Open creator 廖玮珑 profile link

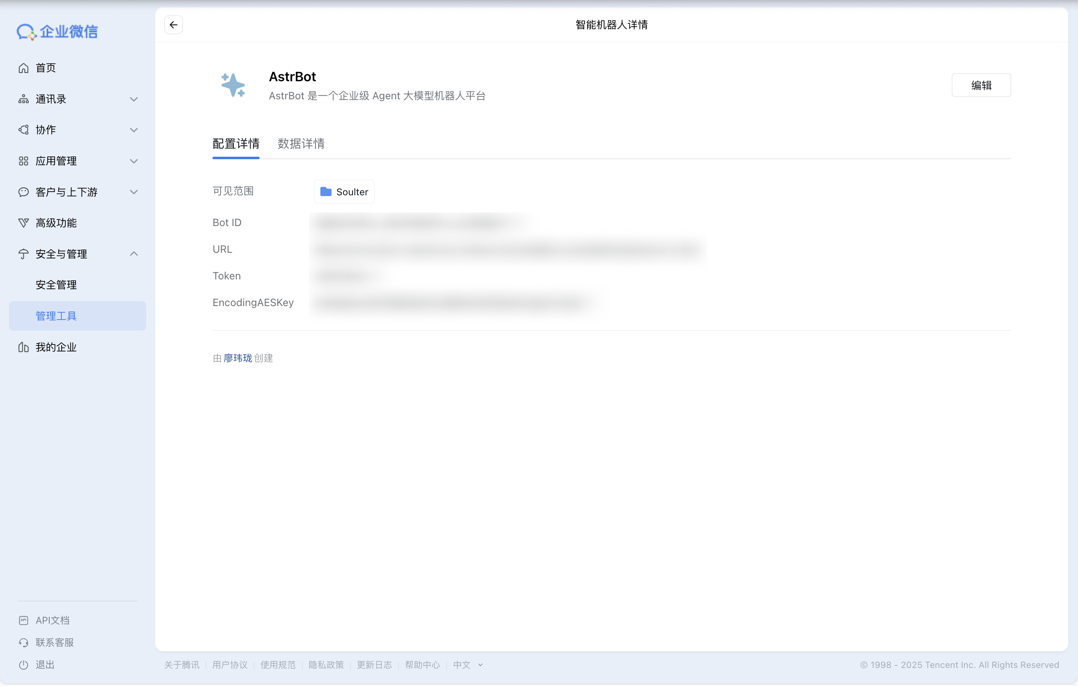[x=238, y=358]
